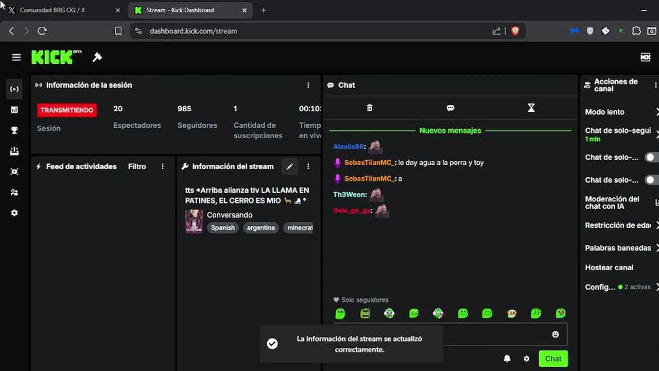The width and height of the screenshot is (659, 371).
Task: Click username Rolo_go_ga in chat
Action: (x=352, y=211)
